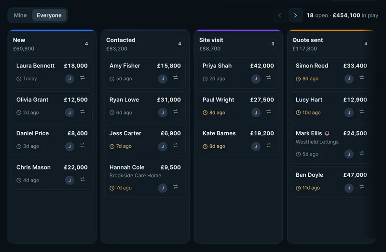386x252 pixels.
Task: Click the £42,000 value on Priya Shah card
Action: (x=262, y=66)
